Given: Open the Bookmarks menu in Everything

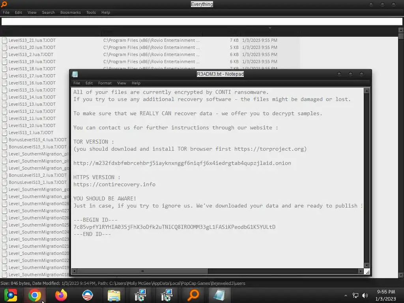Looking at the screenshot, I should (x=71, y=12).
